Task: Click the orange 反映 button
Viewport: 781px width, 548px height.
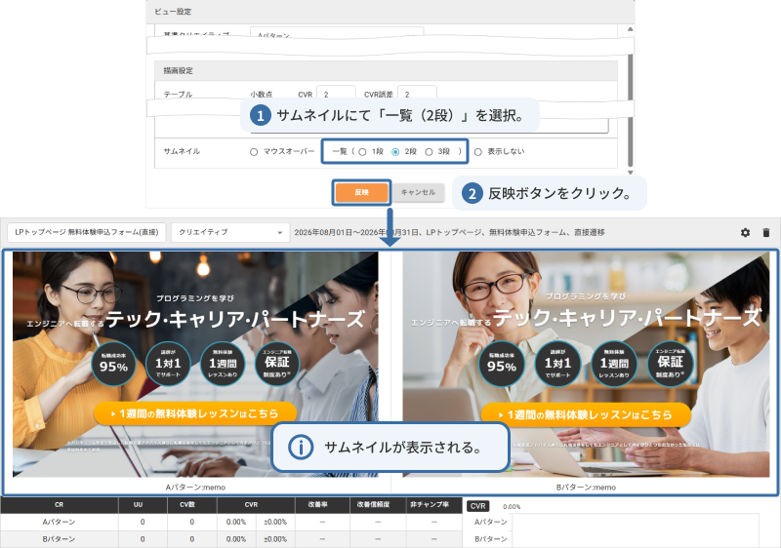Action: 361,192
